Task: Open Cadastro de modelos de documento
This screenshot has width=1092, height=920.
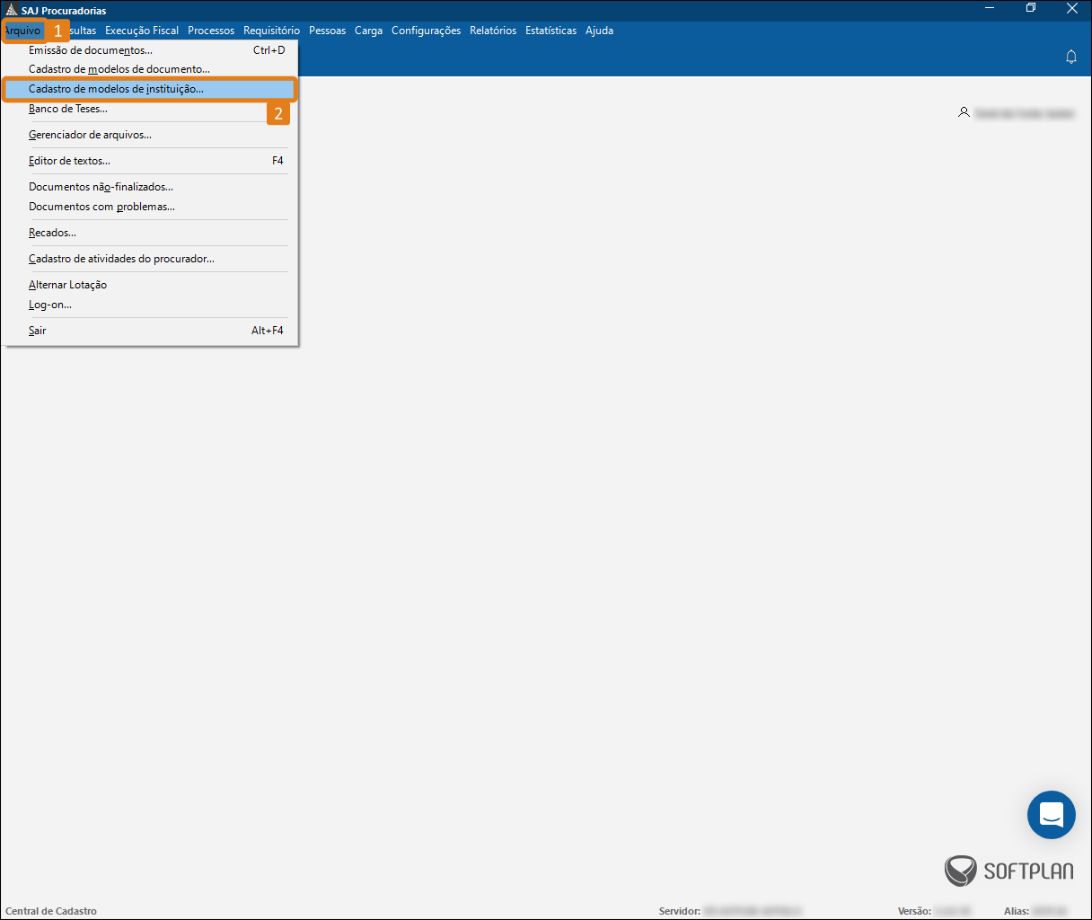Action: 119,69
